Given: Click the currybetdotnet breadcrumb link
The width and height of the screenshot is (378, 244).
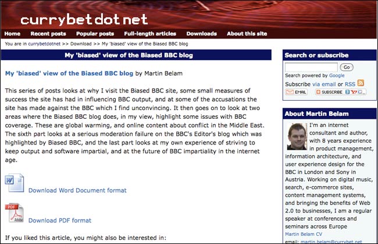Looking at the screenshot, I should pos(44,44).
